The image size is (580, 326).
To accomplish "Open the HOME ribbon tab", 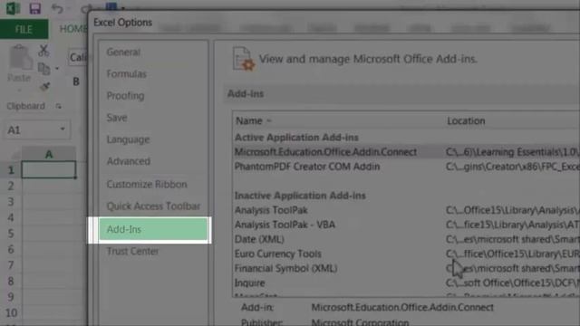I will [x=73, y=29].
